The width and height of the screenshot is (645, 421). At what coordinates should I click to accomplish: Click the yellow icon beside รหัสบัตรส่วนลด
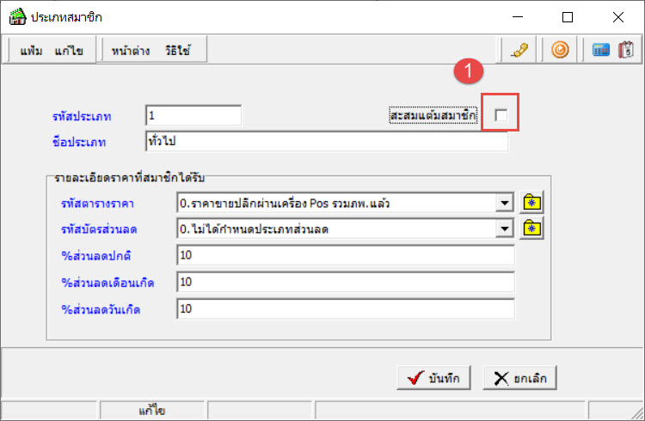coord(533,229)
